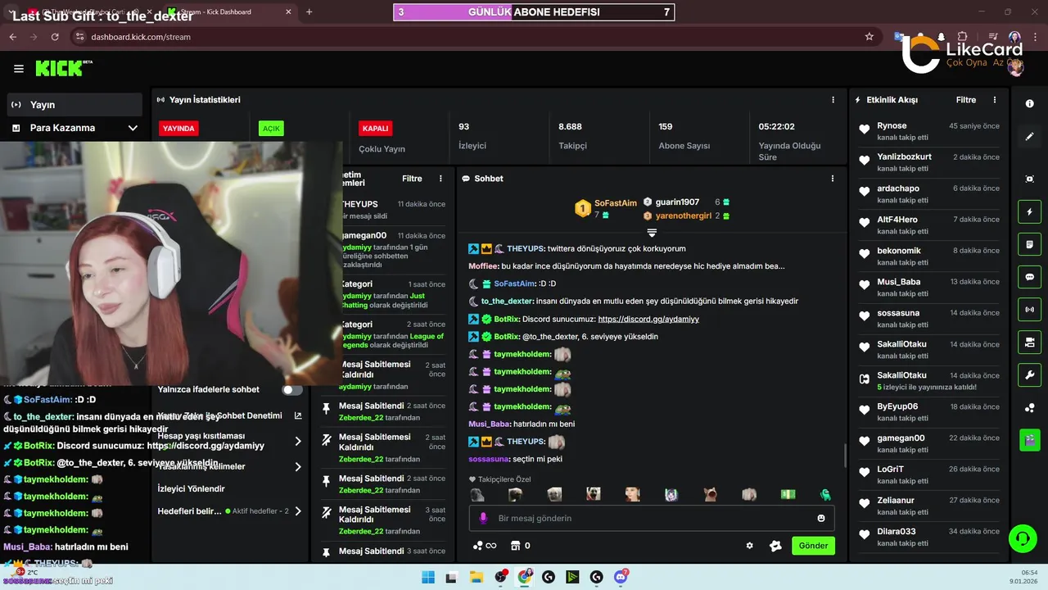
Task: Expand Yasaklanmış Kelimeler chevron
Action: click(x=298, y=467)
